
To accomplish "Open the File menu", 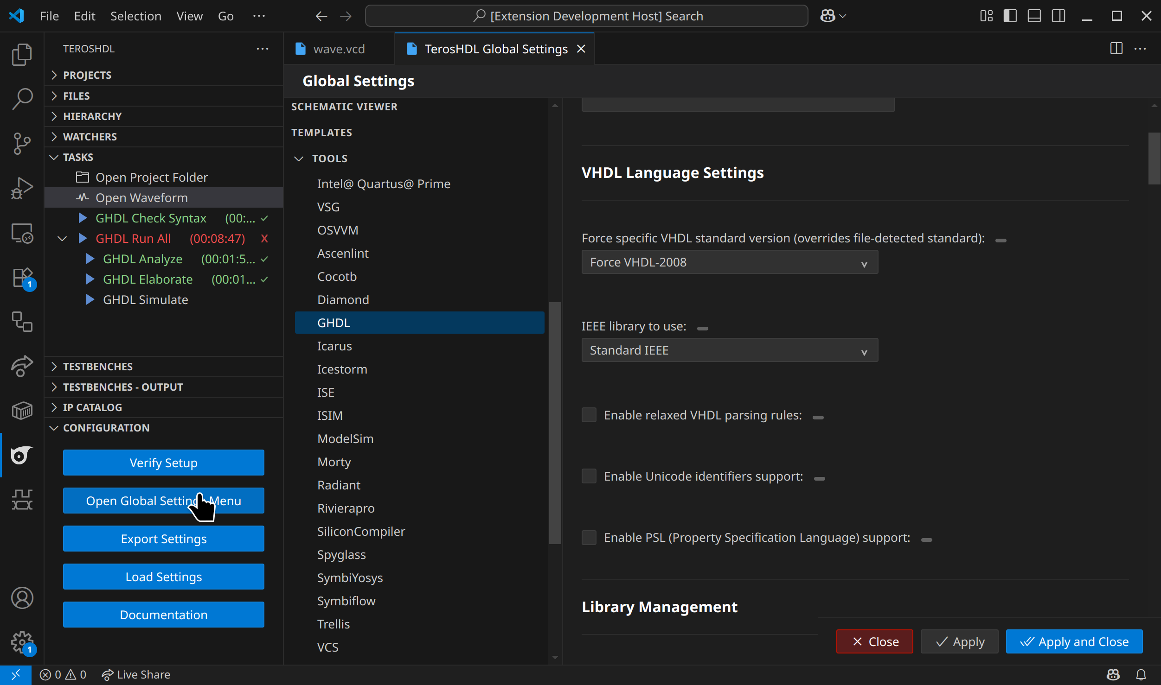I will pos(49,16).
